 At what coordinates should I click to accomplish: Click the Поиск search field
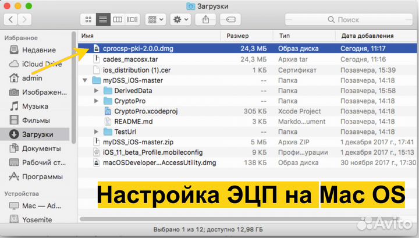coord(349,20)
